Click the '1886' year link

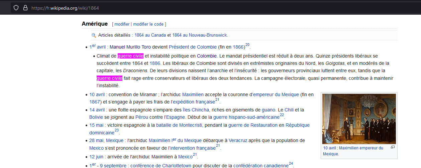155,63
